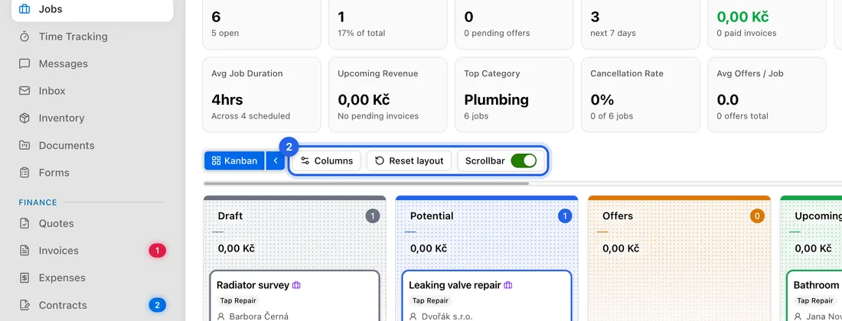Screen dimensions: 842x321
Task: Click the Invoices page icon
Action: tap(24, 250)
